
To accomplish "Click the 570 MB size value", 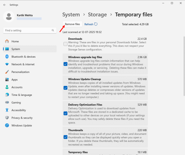I will 142,79.
